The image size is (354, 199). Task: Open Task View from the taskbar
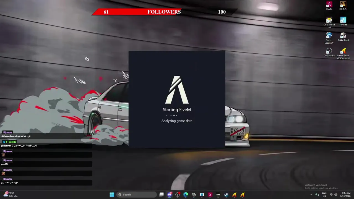tap(162, 195)
